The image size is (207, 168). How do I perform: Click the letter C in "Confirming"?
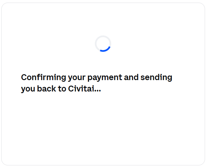[x=25, y=77]
